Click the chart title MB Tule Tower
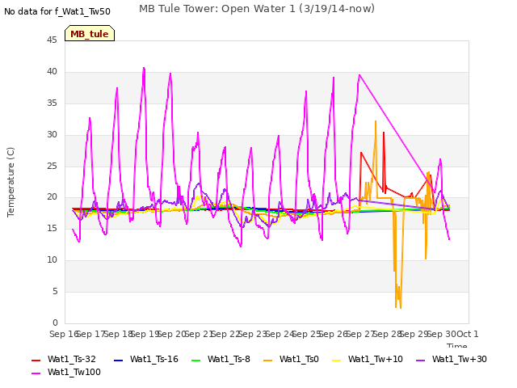 (x=257, y=9)
